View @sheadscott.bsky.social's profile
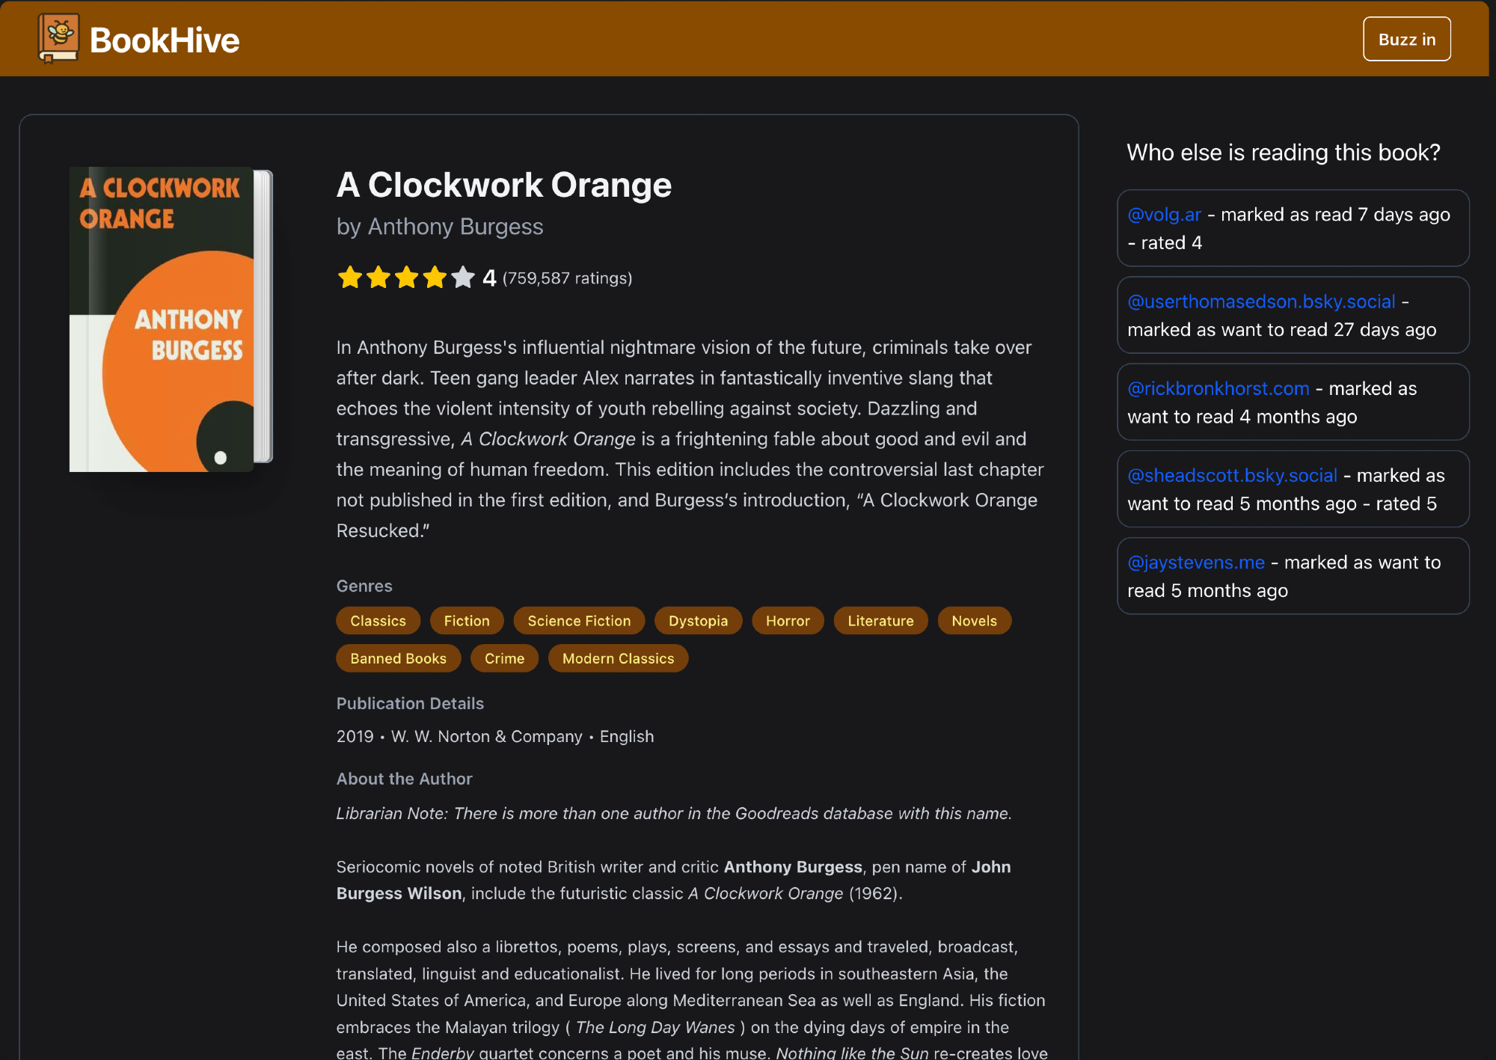Viewport: 1496px width, 1060px height. tap(1232, 475)
